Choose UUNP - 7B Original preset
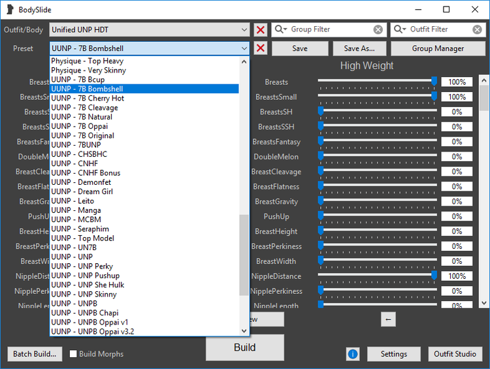This screenshot has height=369, width=490. click(144, 136)
